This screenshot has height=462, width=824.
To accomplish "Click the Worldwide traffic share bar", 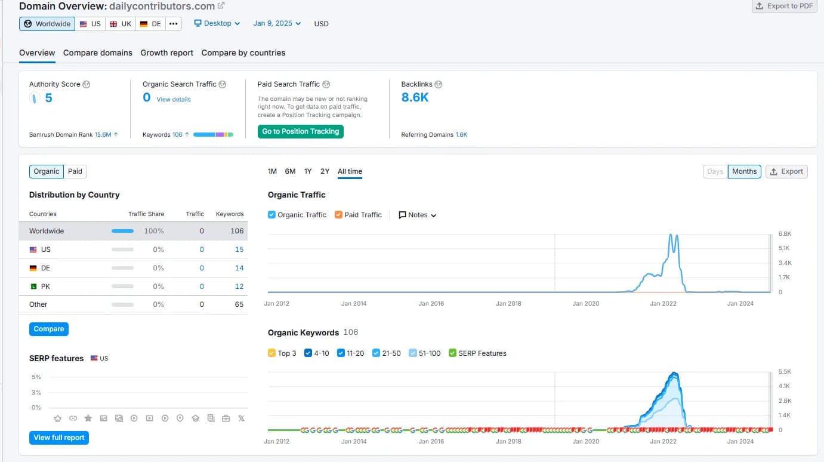I will pyautogui.click(x=123, y=231).
